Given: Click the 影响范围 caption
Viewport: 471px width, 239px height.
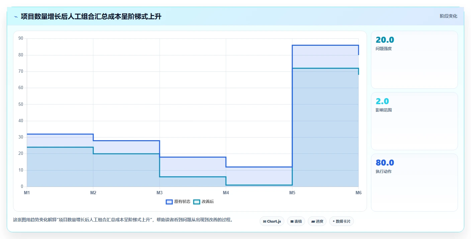Looking at the screenshot, I should point(384,110).
